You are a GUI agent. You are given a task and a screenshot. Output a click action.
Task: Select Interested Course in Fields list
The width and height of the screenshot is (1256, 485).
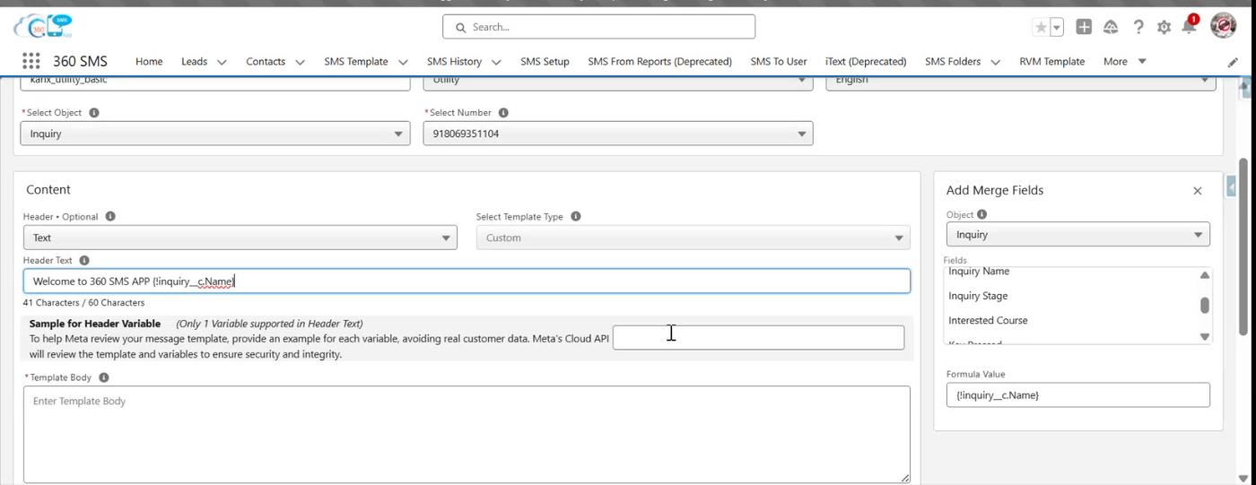pyautogui.click(x=988, y=321)
